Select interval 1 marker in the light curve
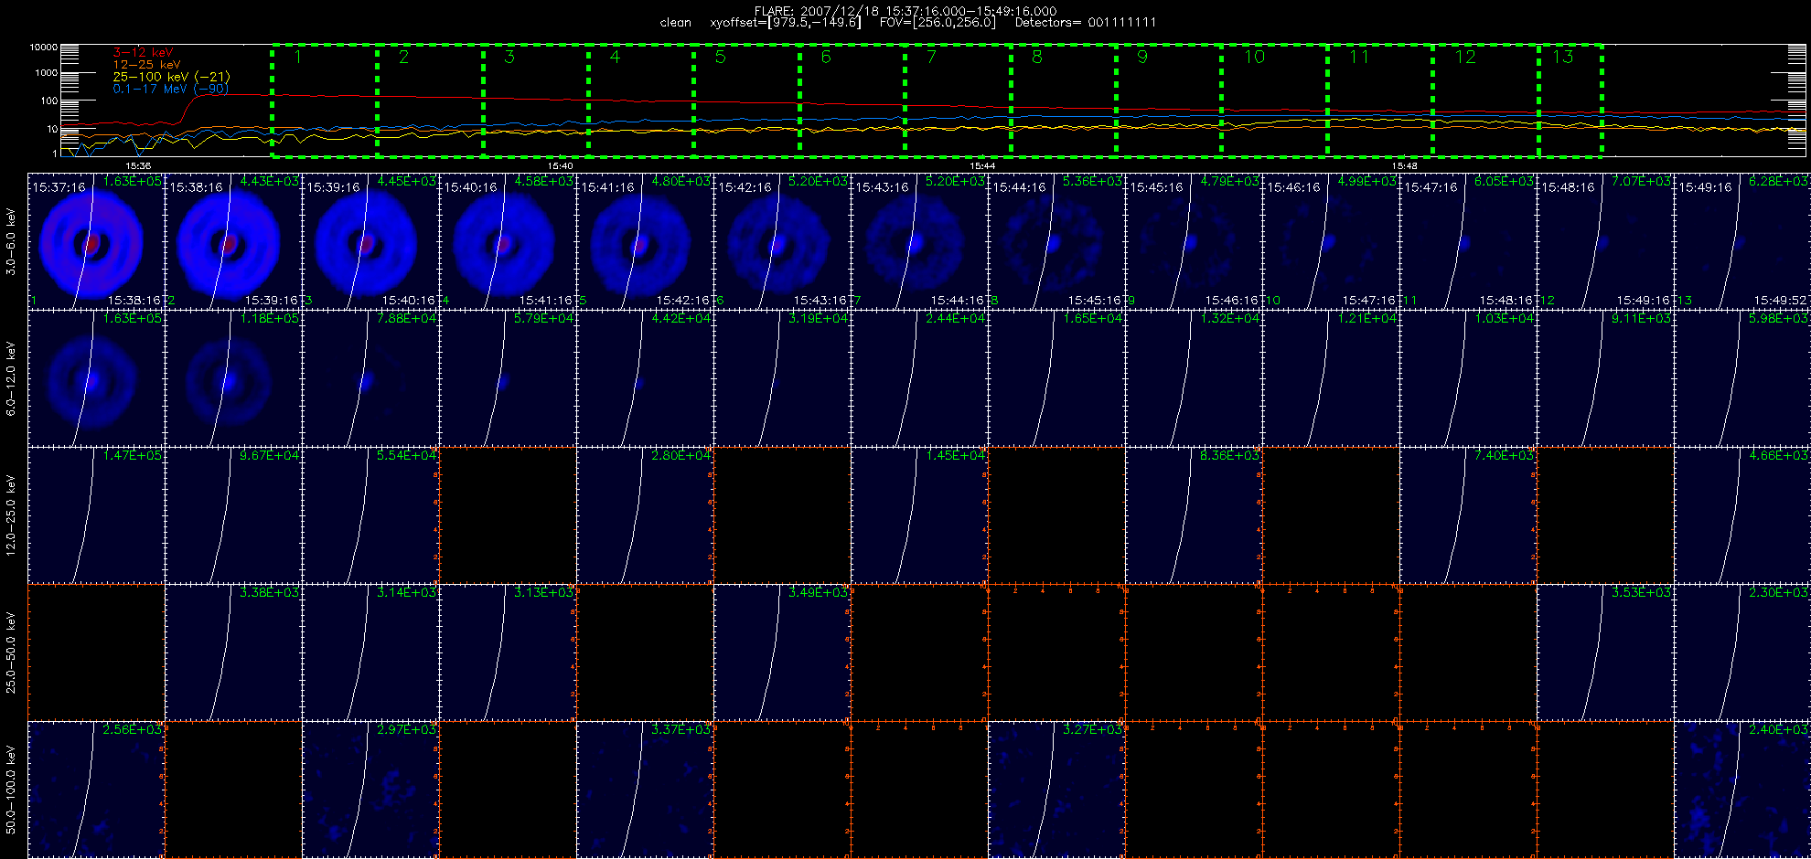Image resolution: width=1811 pixels, height=859 pixels. click(298, 58)
